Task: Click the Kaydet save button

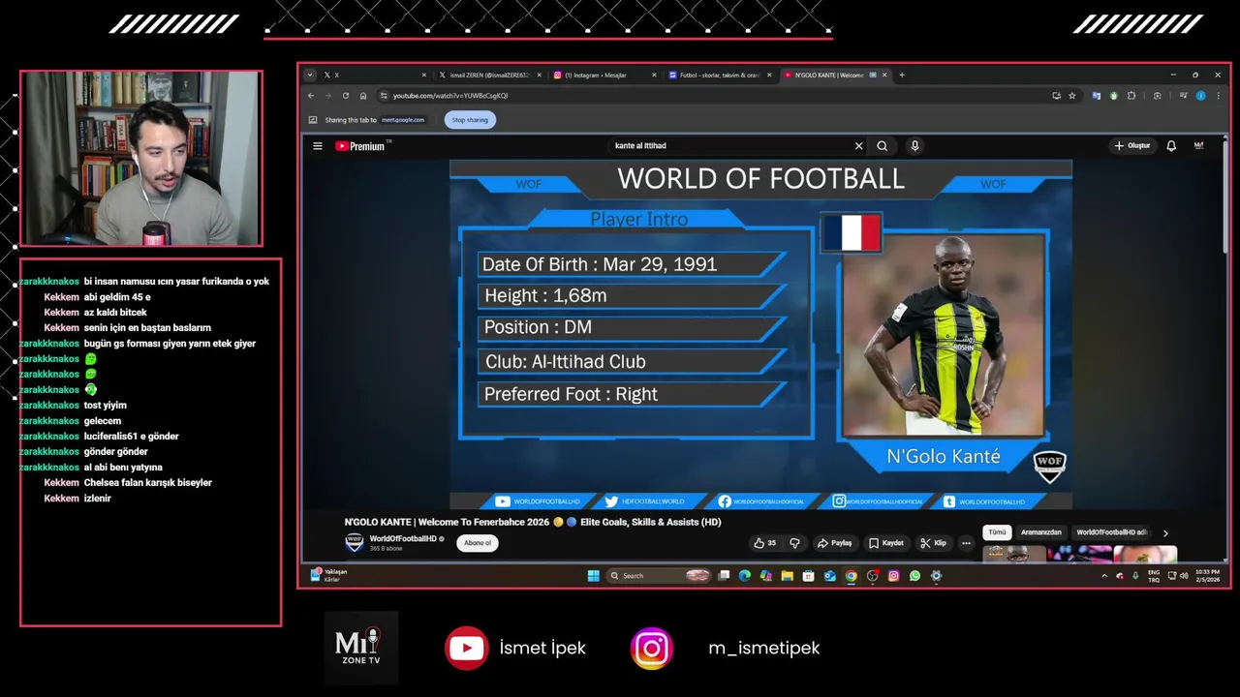Action: [886, 543]
